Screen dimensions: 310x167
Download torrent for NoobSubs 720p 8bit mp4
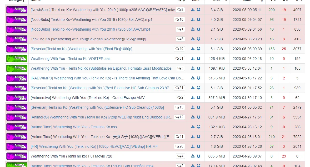pyautogui.click(x=193, y=29)
